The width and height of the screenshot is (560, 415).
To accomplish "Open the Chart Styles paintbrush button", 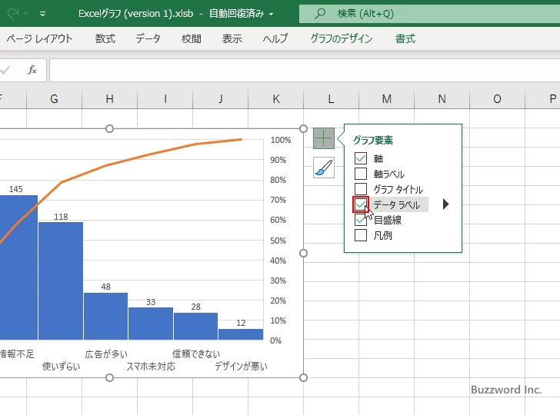I will coord(324,168).
